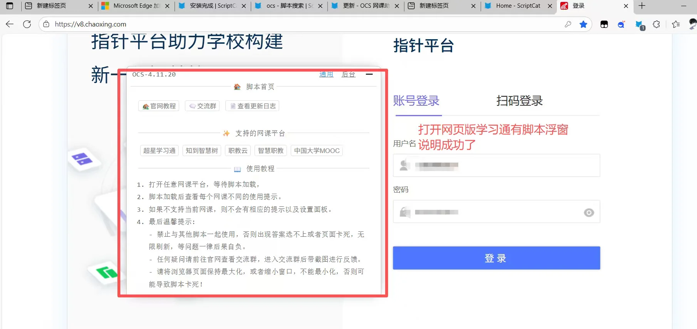The width and height of the screenshot is (697, 329).
Task: Close the Home - ScriptCat tab
Action: pyautogui.click(x=550, y=6)
